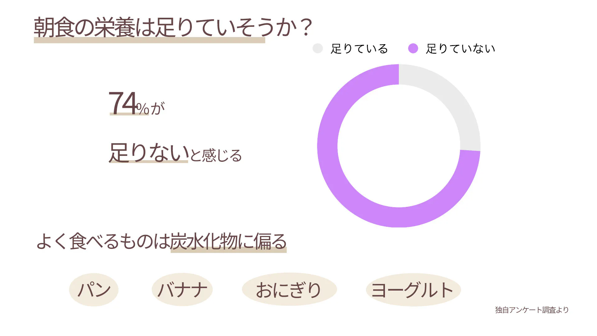Screen dimensions: 597x336
Task: Click the パン pill label
Action: 94,290
